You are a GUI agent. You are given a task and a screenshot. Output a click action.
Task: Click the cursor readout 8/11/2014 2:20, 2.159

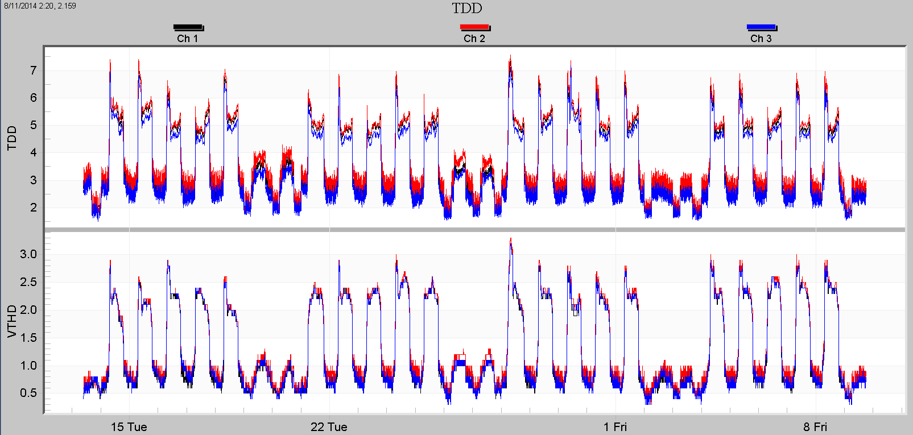coord(40,6)
